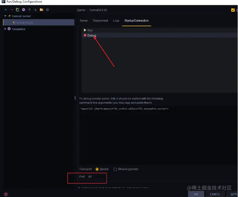The image size is (238, 197).
Task: Sort configurations alphabetically
Action: tap(47, 10)
